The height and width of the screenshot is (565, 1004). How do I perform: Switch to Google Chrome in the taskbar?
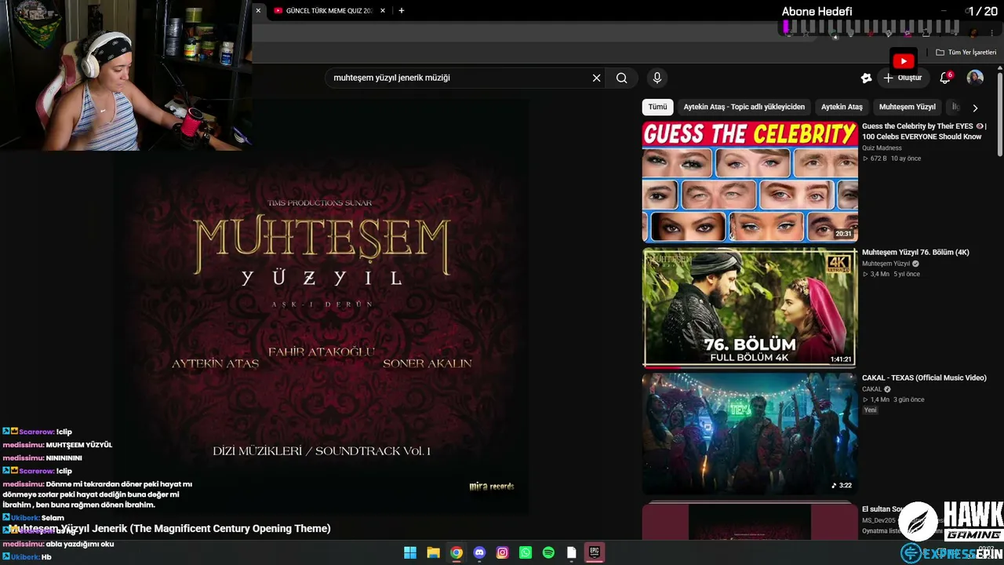click(x=457, y=552)
